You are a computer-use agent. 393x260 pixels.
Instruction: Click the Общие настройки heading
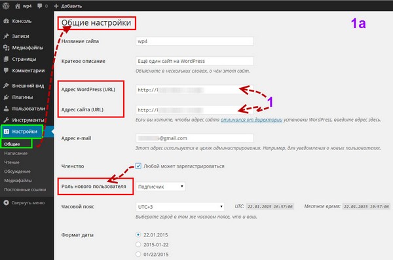pyautogui.click(x=96, y=22)
